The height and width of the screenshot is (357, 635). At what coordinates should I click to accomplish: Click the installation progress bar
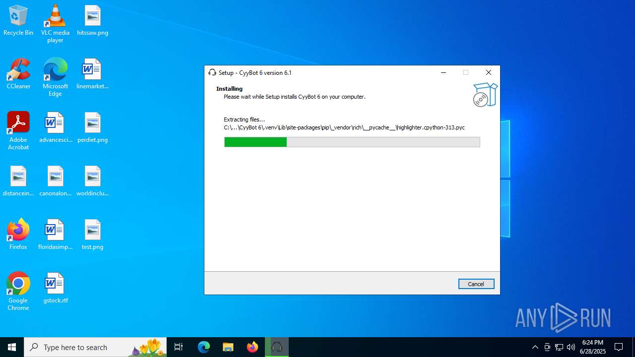pos(352,142)
